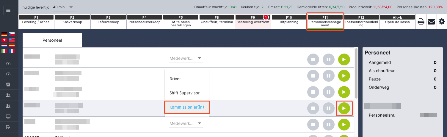Open the hamburger menu at top left
This screenshot has width=447, height=137.
pos(8,10)
